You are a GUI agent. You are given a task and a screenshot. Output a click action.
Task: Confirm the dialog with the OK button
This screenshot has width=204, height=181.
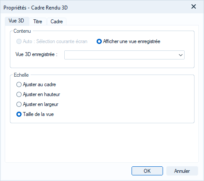tap(147, 171)
